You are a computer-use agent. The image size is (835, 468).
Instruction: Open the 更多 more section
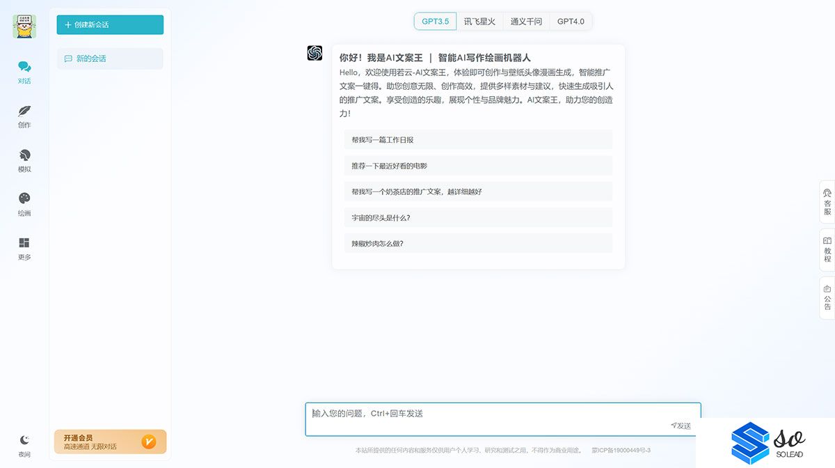pyautogui.click(x=24, y=249)
